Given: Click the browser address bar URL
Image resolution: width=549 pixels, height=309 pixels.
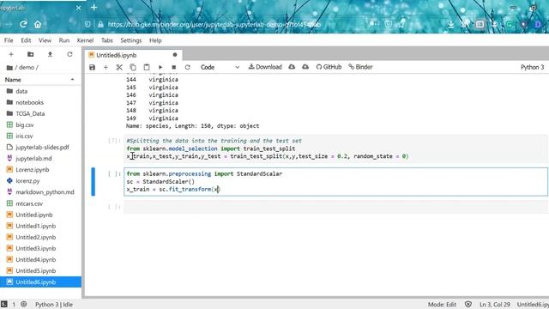Looking at the screenshot, I should [214, 24].
